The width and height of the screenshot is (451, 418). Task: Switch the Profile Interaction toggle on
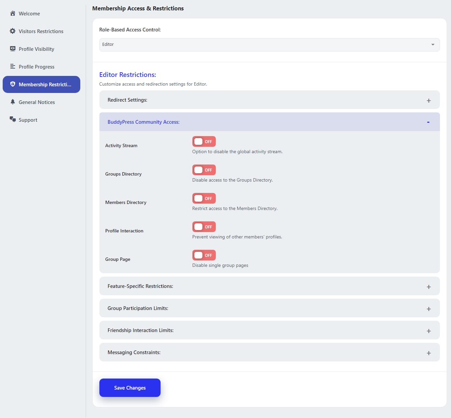coord(204,227)
